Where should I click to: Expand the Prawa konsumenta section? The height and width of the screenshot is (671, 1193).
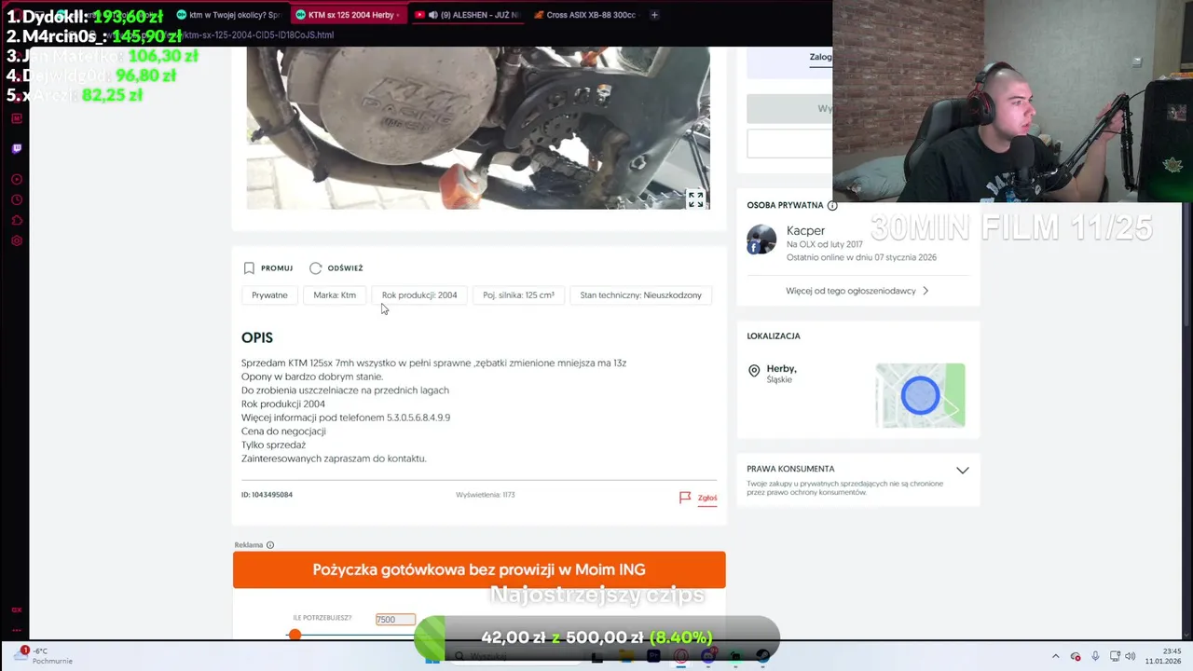point(963,470)
